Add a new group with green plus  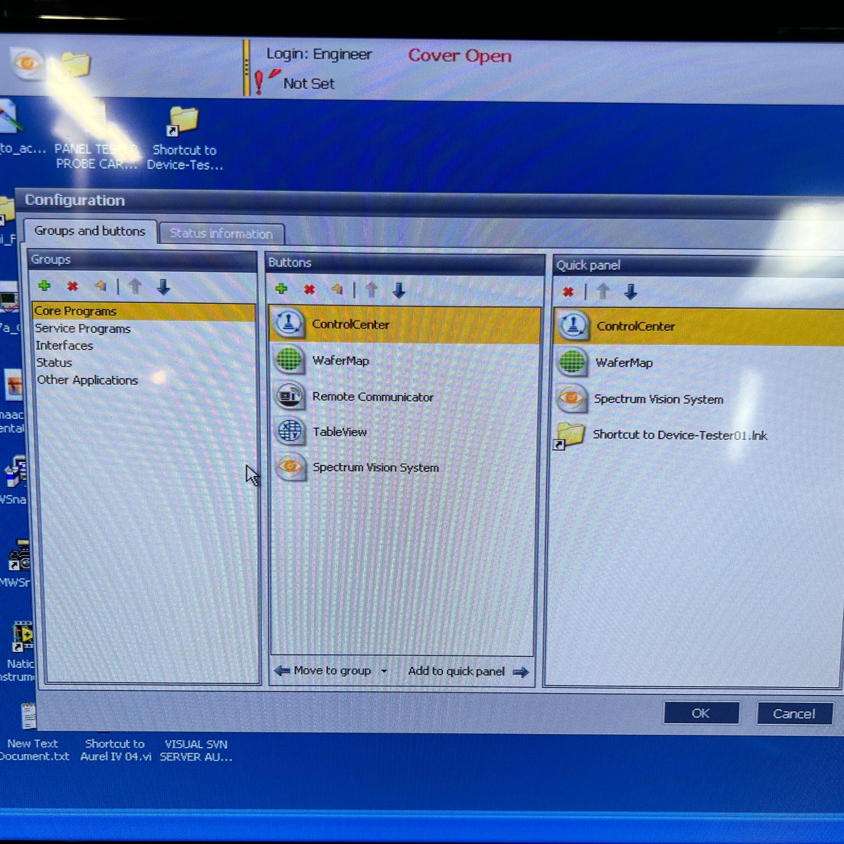coord(44,286)
